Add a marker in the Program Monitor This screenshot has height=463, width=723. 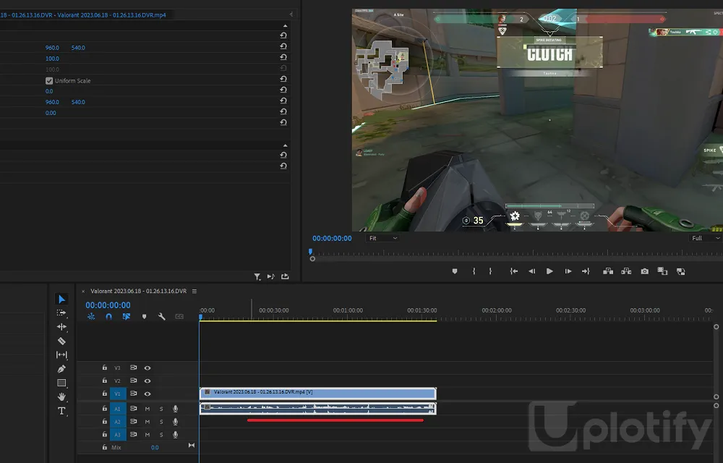point(455,271)
